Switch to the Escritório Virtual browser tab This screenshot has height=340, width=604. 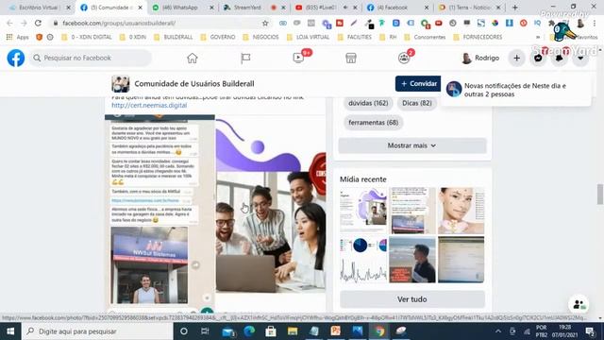point(39,8)
